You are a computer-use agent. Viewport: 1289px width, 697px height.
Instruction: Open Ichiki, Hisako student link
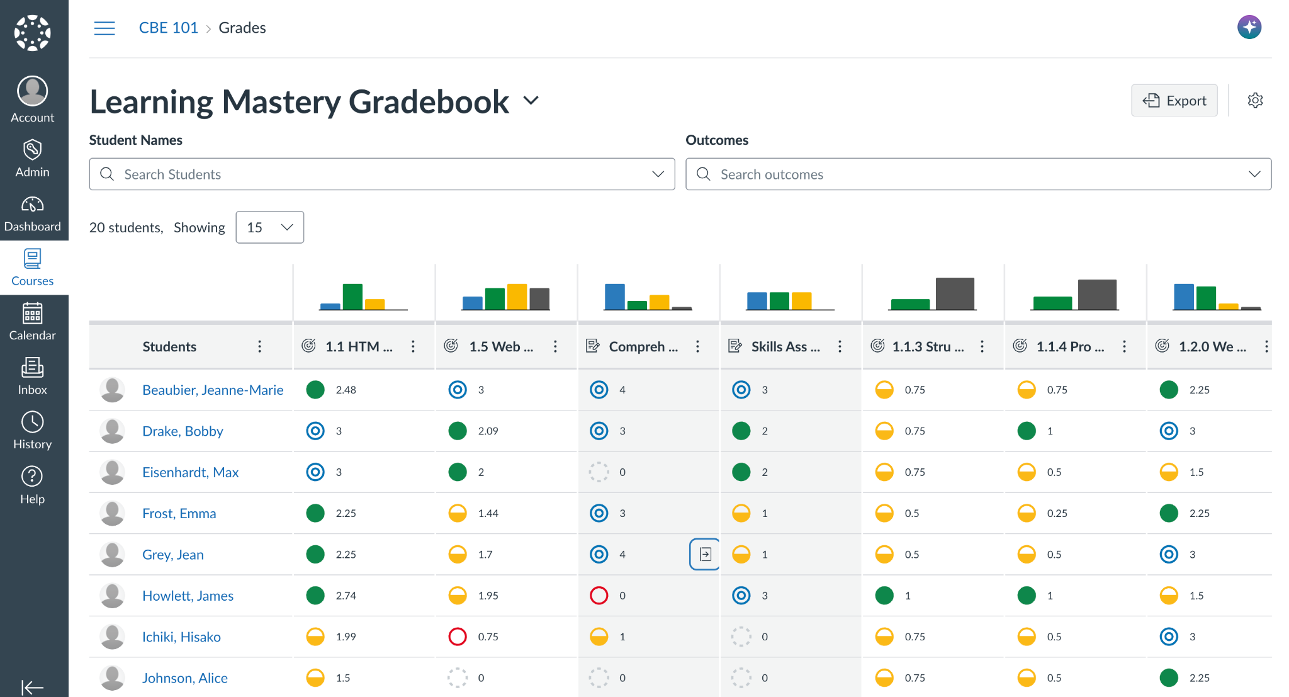(x=181, y=637)
